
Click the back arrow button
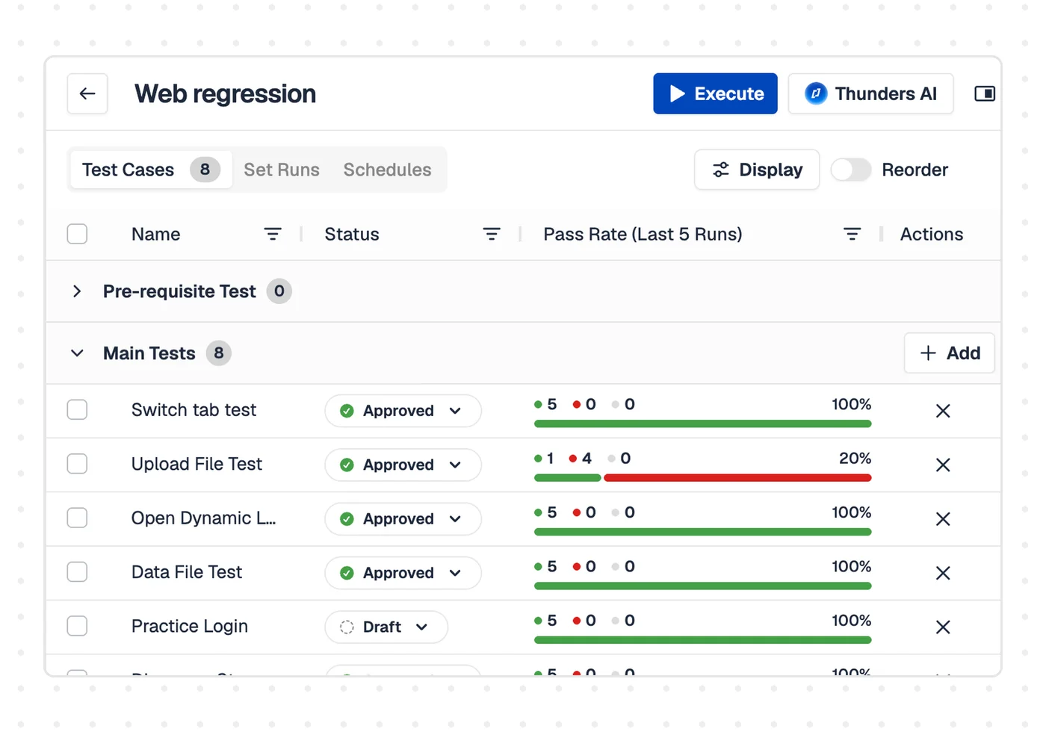pos(87,93)
